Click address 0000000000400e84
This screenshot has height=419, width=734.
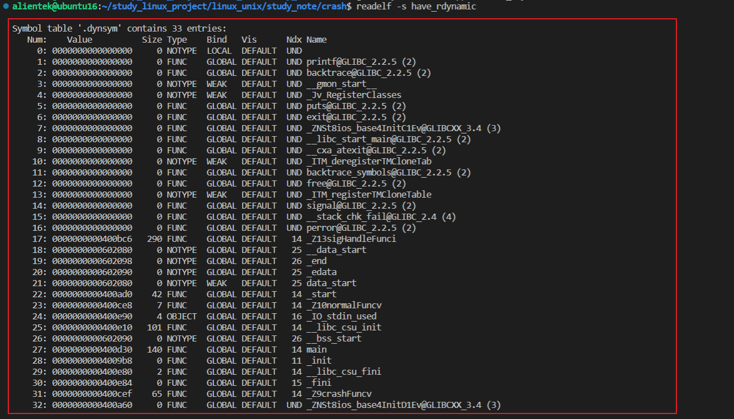click(x=92, y=382)
